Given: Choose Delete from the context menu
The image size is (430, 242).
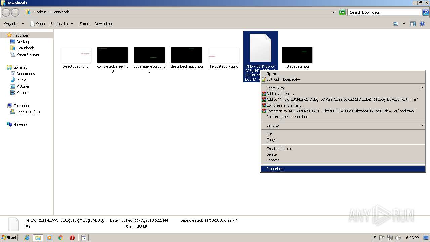Looking at the screenshot, I should (x=343, y=154).
